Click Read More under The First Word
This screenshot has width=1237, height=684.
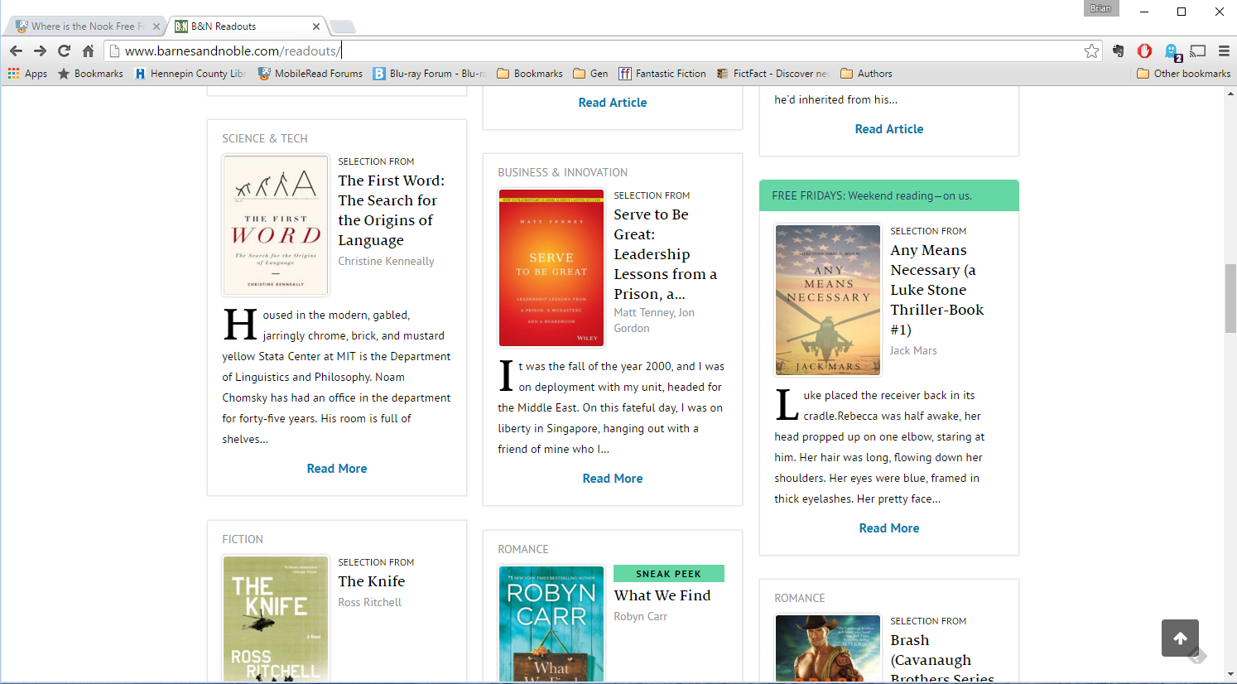(x=337, y=469)
